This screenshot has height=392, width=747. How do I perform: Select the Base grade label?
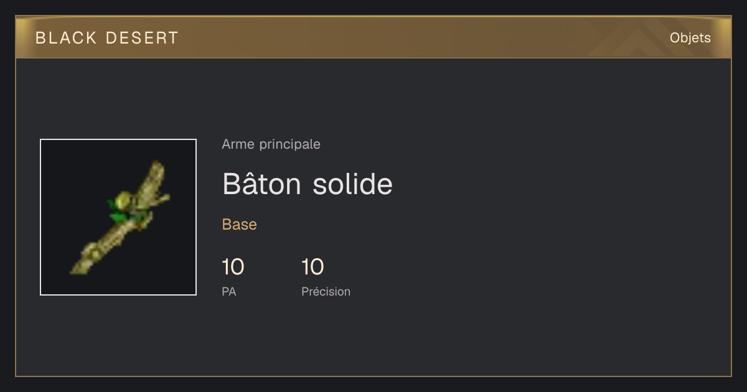tap(240, 225)
